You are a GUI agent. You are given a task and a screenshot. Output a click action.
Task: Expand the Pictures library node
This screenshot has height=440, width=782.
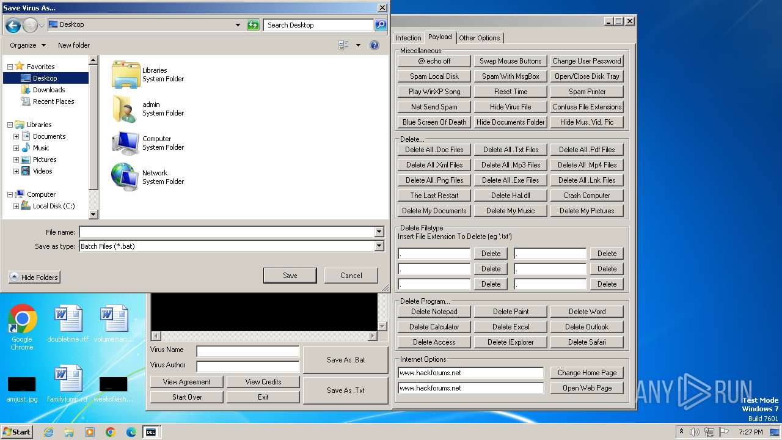(16, 159)
